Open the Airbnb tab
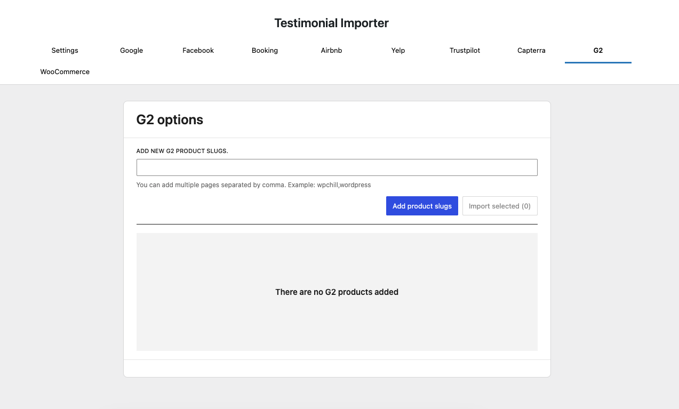Viewport: 679px width, 409px height. point(332,50)
